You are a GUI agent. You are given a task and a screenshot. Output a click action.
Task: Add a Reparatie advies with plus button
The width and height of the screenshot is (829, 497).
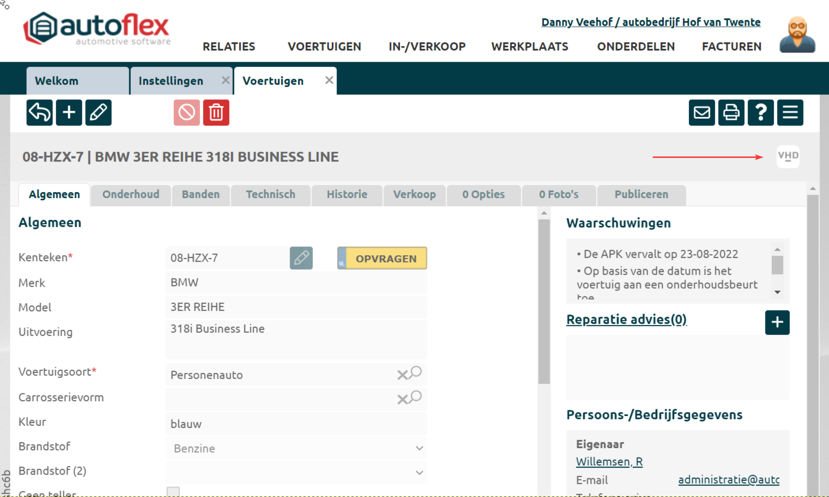pyautogui.click(x=777, y=322)
